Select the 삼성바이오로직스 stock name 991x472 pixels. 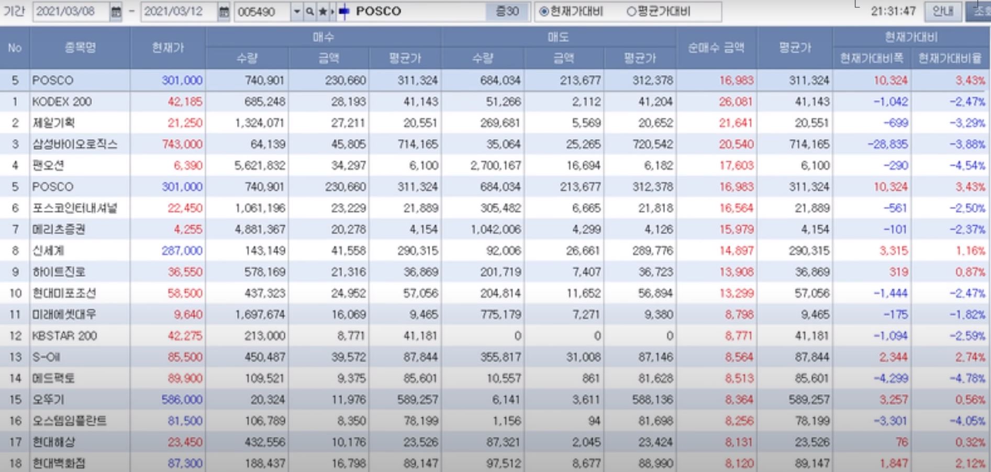pyautogui.click(x=75, y=144)
